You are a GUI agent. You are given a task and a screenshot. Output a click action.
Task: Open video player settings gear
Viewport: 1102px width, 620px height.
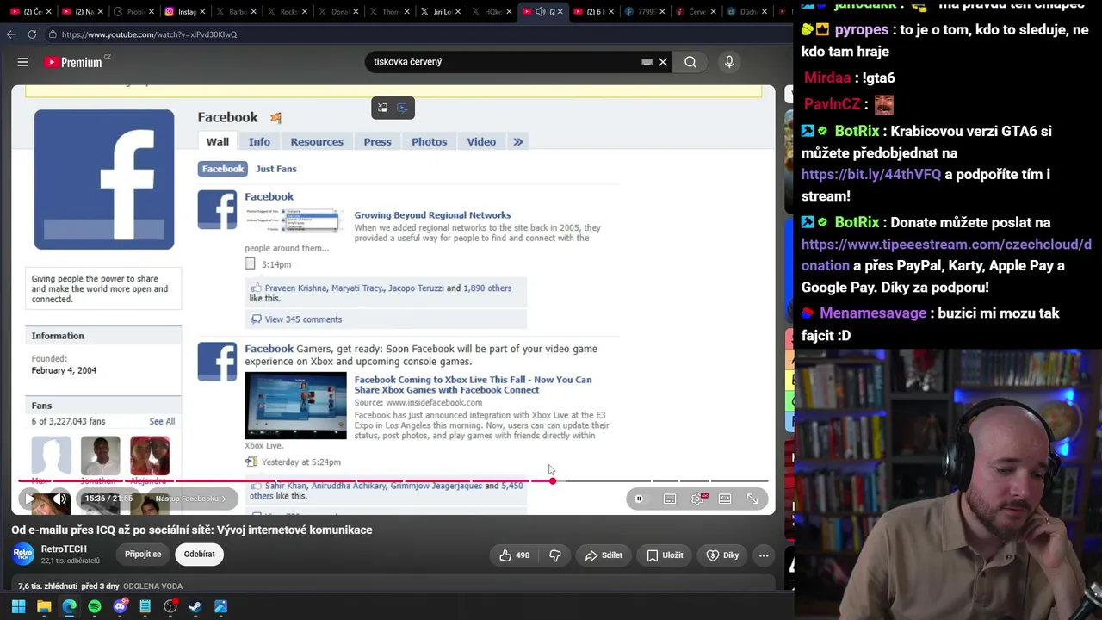pos(697,499)
